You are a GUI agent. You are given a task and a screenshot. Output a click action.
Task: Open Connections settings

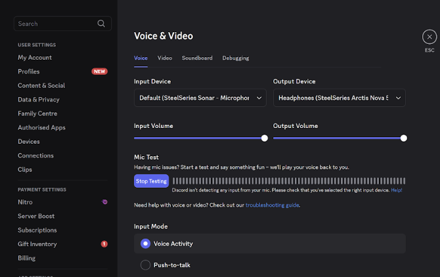35,156
